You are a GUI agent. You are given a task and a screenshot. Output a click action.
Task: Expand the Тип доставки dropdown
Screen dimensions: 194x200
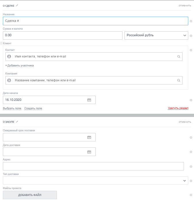(185, 181)
